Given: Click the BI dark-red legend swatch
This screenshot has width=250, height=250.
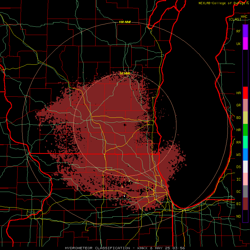Looking at the screenshot, I should [x=245, y=204].
